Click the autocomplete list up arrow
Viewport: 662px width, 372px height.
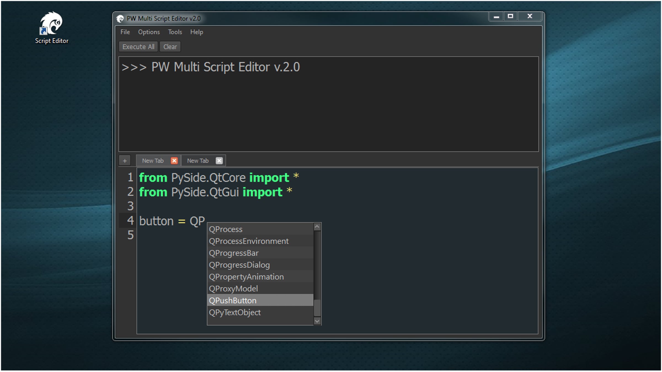(317, 227)
